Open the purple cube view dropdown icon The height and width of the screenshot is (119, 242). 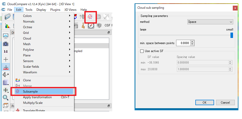click(6, 83)
